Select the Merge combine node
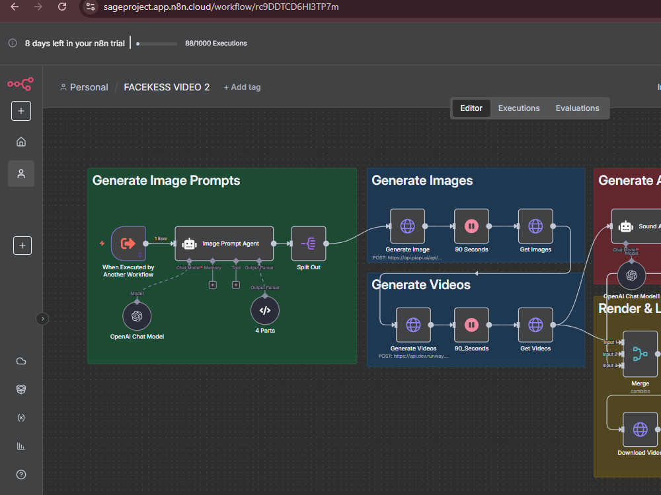The height and width of the screenshot is (495, 661). pyautogui.click(x=640, y=354)
